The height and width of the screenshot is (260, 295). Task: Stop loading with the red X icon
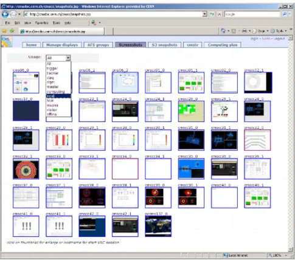[x=220, y=14]
